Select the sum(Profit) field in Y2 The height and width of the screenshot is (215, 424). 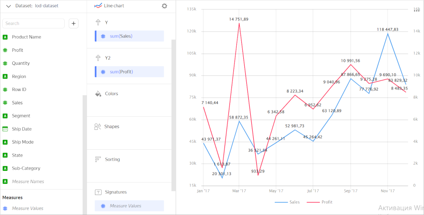tap(130, 72)
